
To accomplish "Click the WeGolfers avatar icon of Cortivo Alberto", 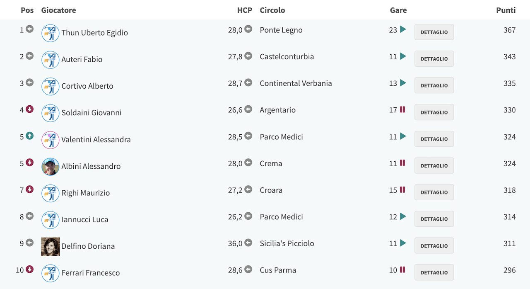I will 51,86.
